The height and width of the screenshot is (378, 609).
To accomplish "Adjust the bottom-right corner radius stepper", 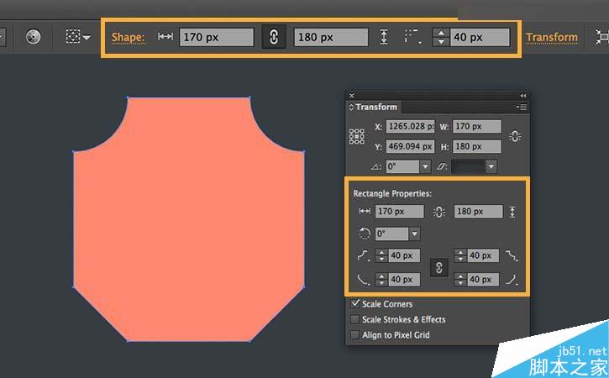I will click(460, 280).
